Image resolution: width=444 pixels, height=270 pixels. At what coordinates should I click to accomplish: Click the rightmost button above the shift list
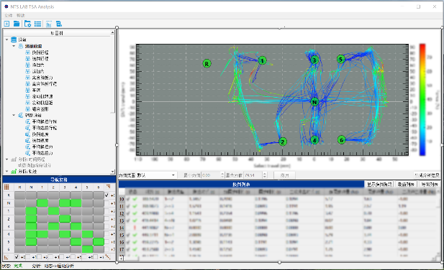[430, 185]
